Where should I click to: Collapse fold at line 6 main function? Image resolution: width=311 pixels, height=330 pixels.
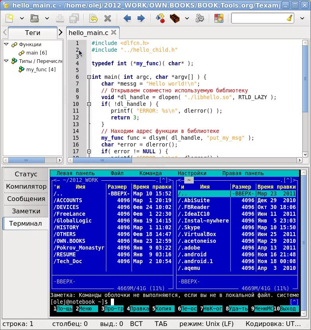pyautogui.click(x=89, y=77)
